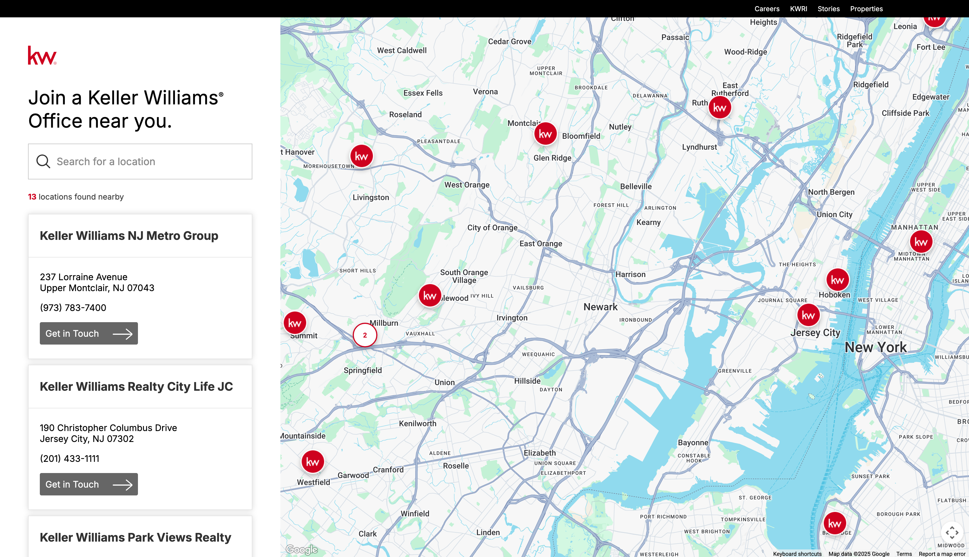Click the Union City map label

834,215
